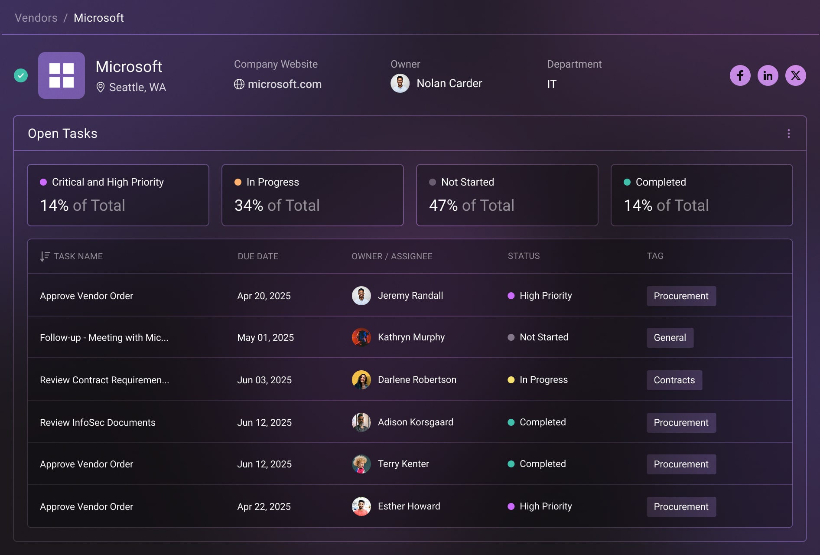Click the Due Date column header
The image size is (820, 555).
(258, 256)
